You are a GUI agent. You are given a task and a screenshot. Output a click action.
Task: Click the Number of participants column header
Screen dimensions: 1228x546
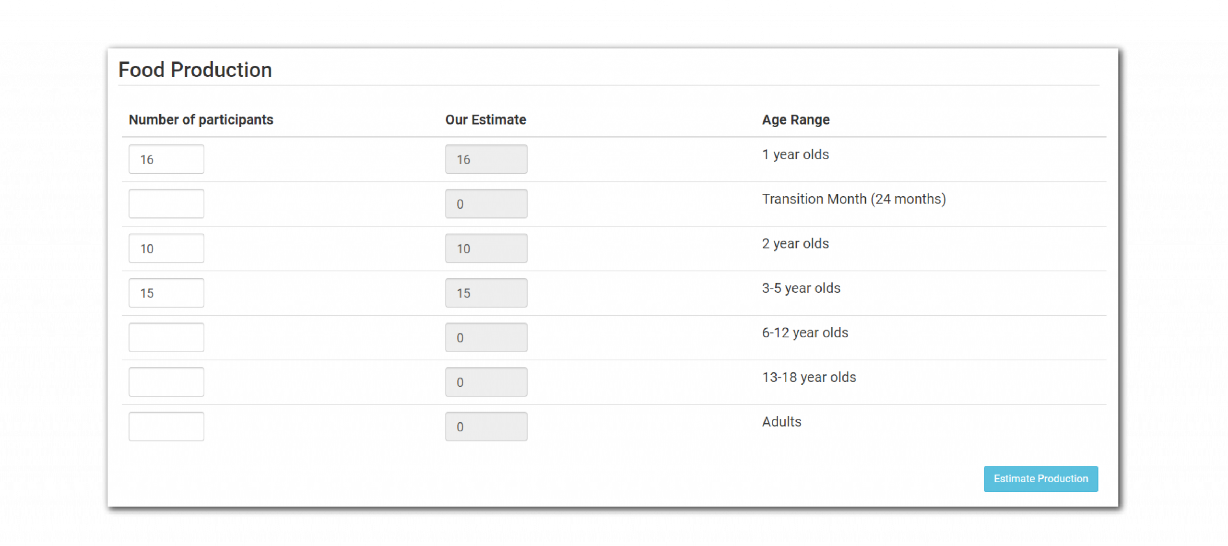tap(201, 120)
